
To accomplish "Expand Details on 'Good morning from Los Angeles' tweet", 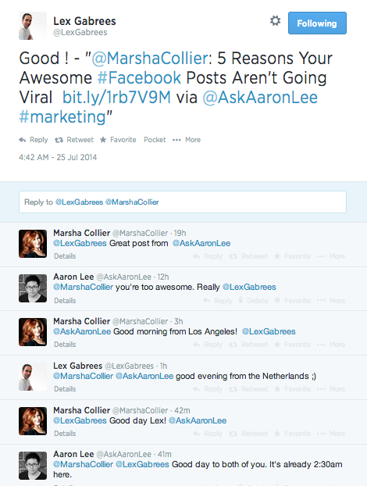I will click(65, 345).
